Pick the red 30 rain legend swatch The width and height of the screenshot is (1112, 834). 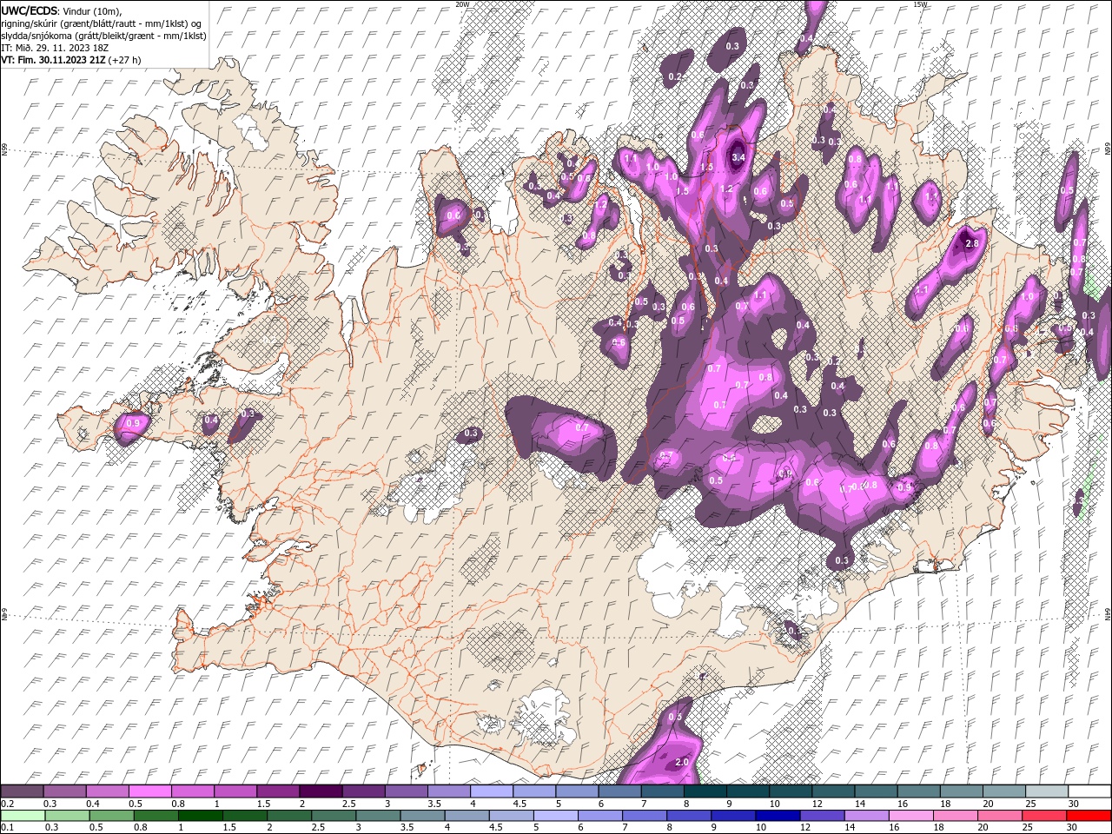point(1089,816)
